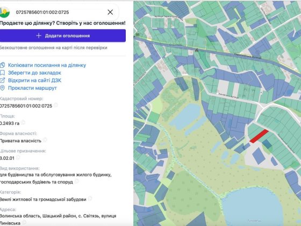Click the location pin icon beside route link

[2, 88]
